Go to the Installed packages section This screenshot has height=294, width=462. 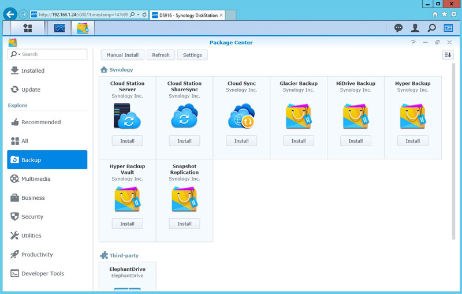[x=33, y=70]
